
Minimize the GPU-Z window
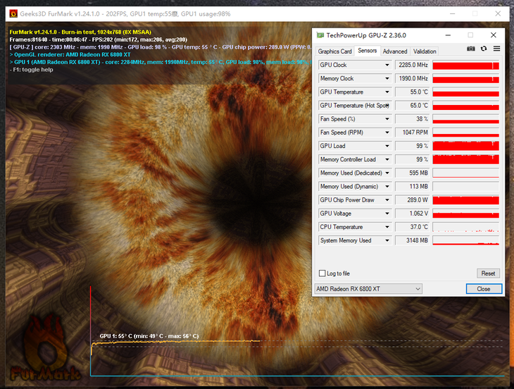tap(447, 35)
